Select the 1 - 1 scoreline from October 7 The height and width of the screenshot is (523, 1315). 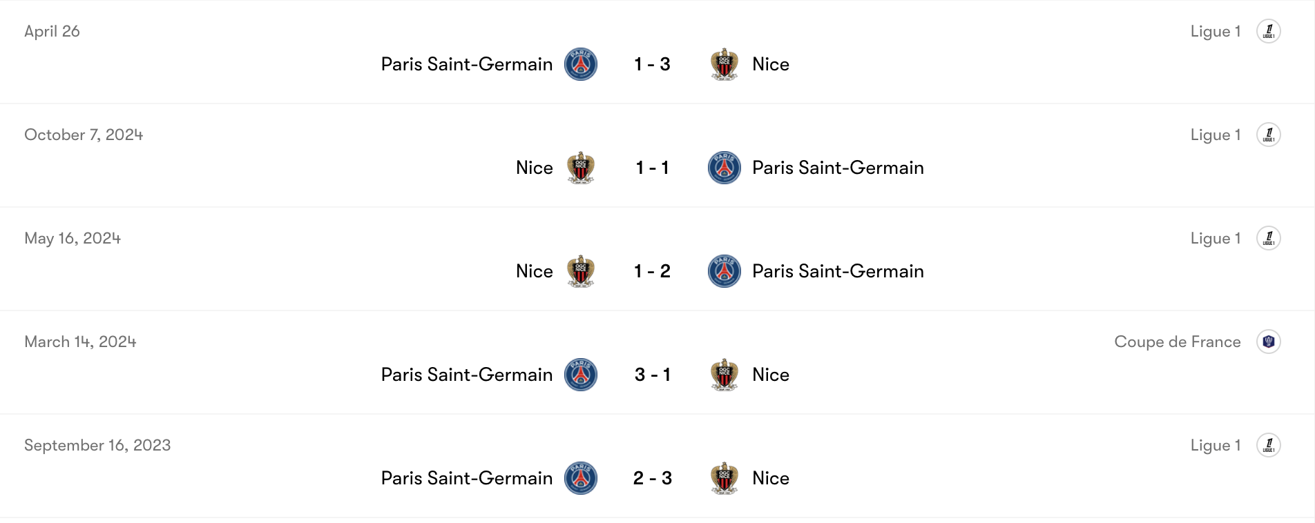click(652, 168)
